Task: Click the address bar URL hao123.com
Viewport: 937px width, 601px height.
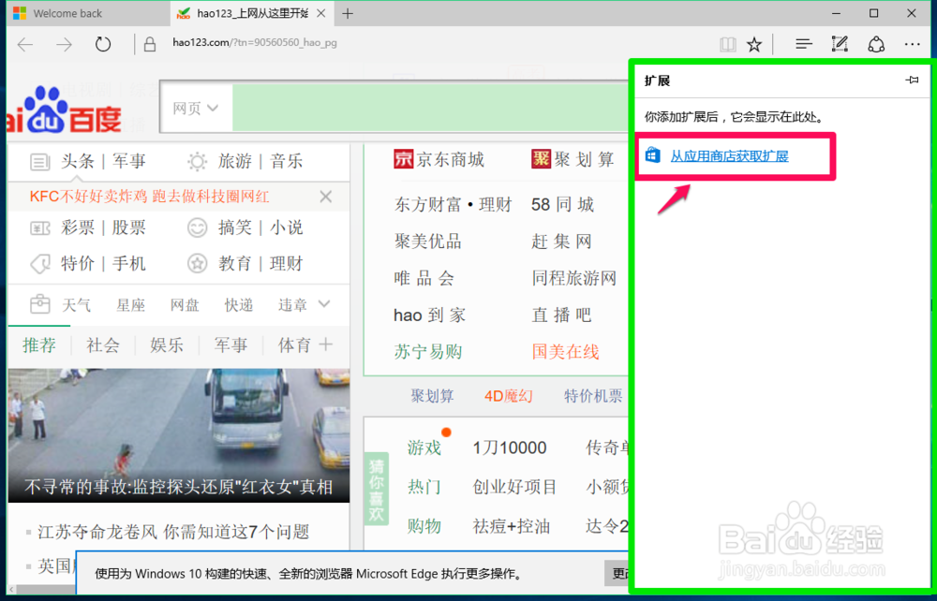Action: tap(255, 42)
